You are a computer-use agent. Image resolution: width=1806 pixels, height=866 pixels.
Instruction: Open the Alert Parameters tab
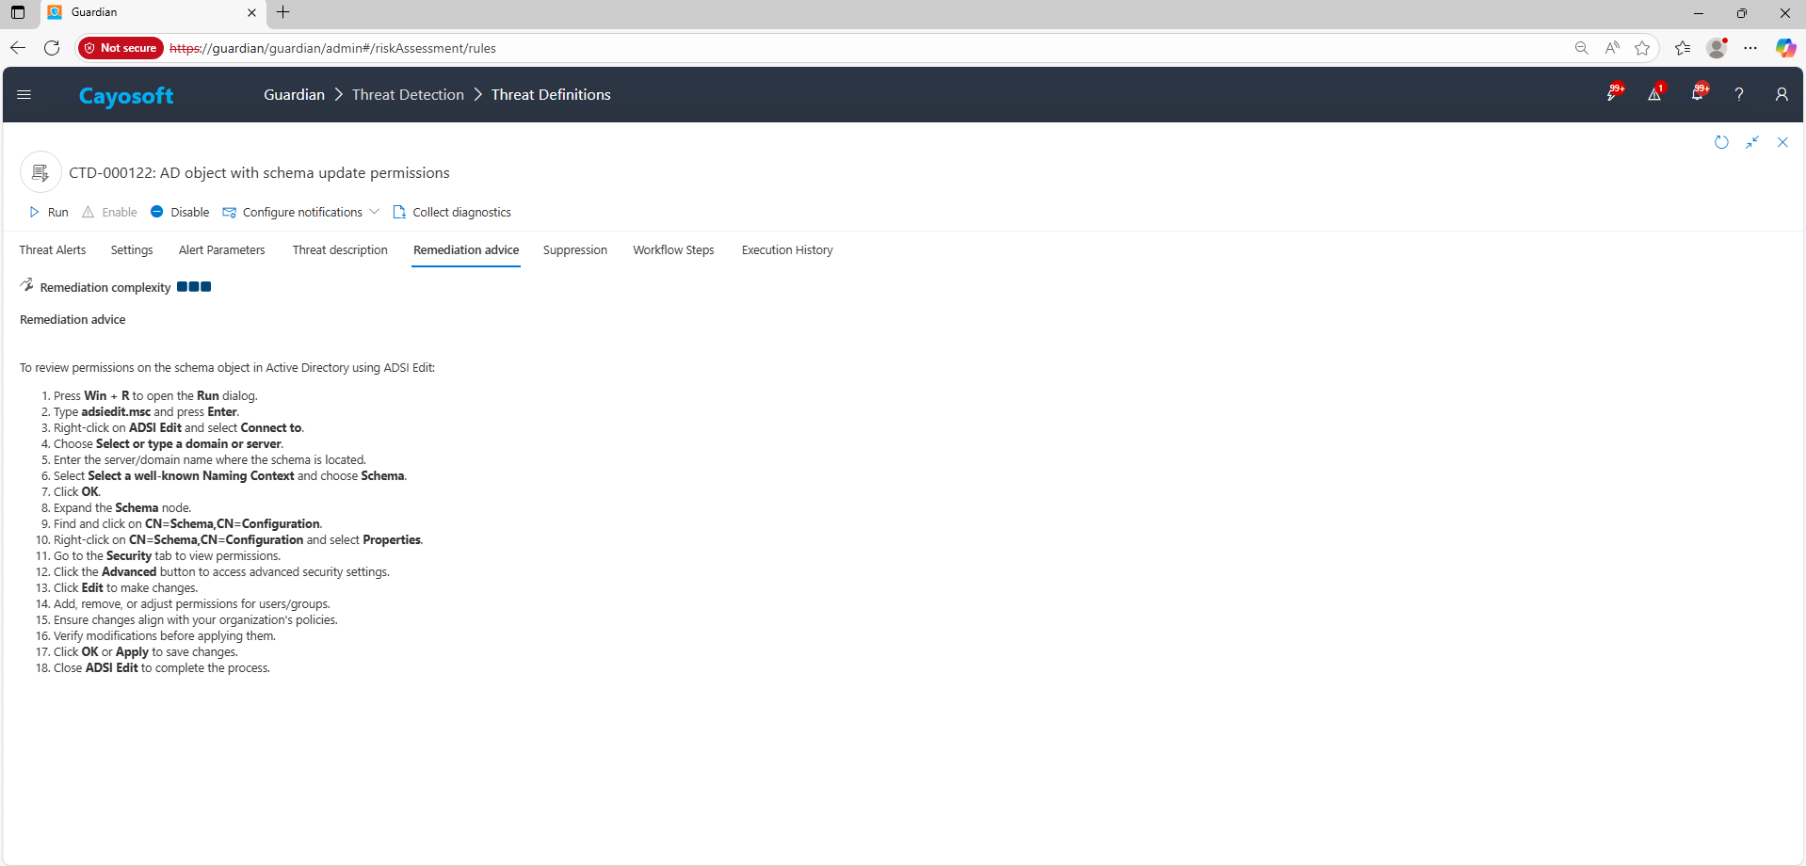coord(221,250)
